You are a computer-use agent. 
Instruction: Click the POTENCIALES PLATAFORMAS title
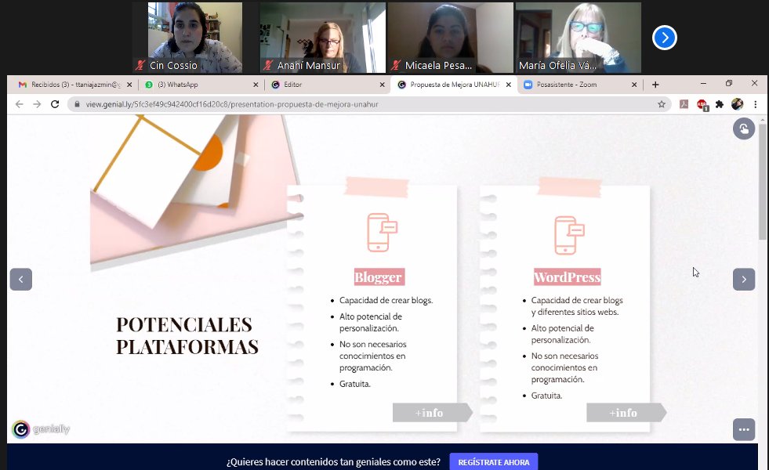coord(187,336)
